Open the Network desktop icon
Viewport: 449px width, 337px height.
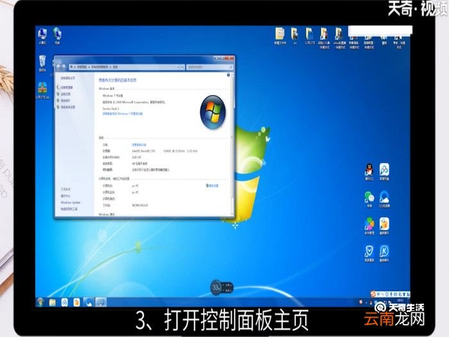[57, 36]
